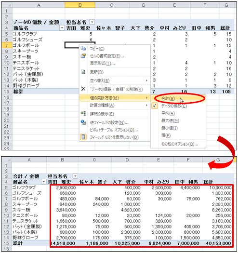Screen dimensions: 238x253
Task: Select the checked データの個数 option
Action: [x=174, y=106]
